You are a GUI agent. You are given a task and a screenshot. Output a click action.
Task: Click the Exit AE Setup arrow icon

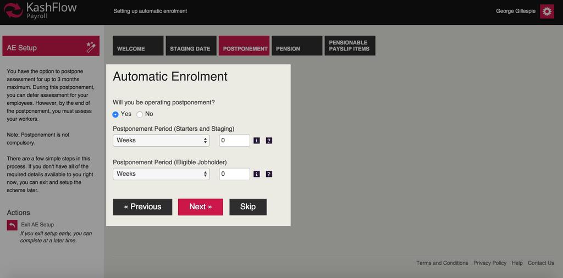(x=12, y=225)
